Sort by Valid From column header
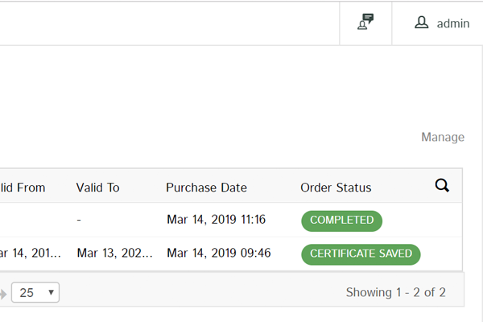The height and width of the screenshot is (322, 483). (23, 188)
